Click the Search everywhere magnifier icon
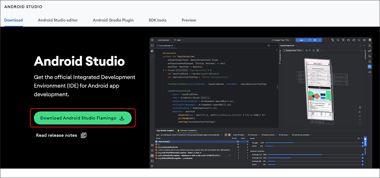Screen dimensions: 380x178 click(x=359, y=40)
